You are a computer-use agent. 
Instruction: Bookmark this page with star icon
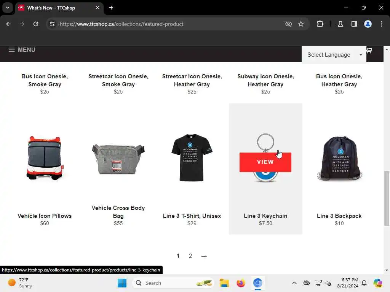click(301, 24)
